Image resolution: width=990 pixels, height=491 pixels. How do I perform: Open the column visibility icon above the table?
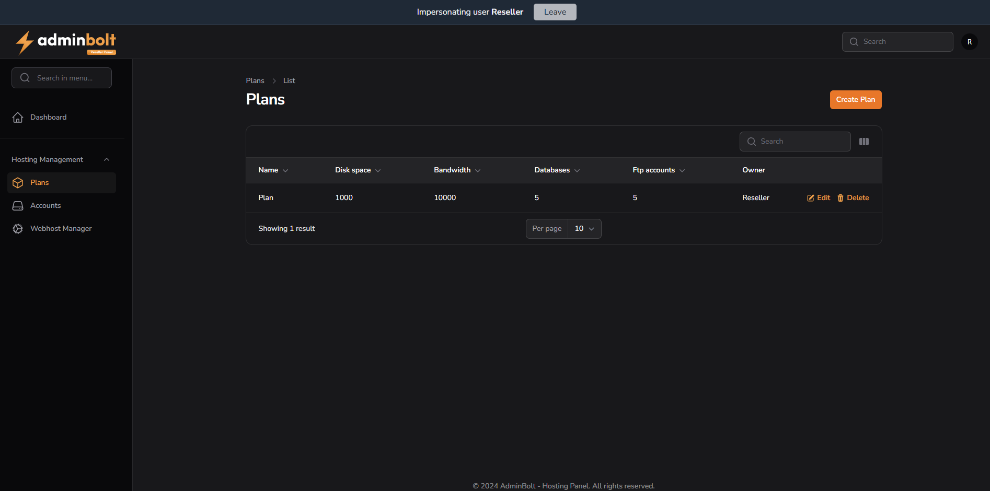click(x=864, y=141)
